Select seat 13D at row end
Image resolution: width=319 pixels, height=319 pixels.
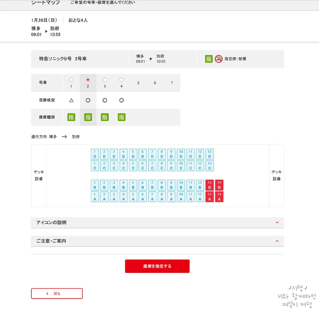(209, 154)
